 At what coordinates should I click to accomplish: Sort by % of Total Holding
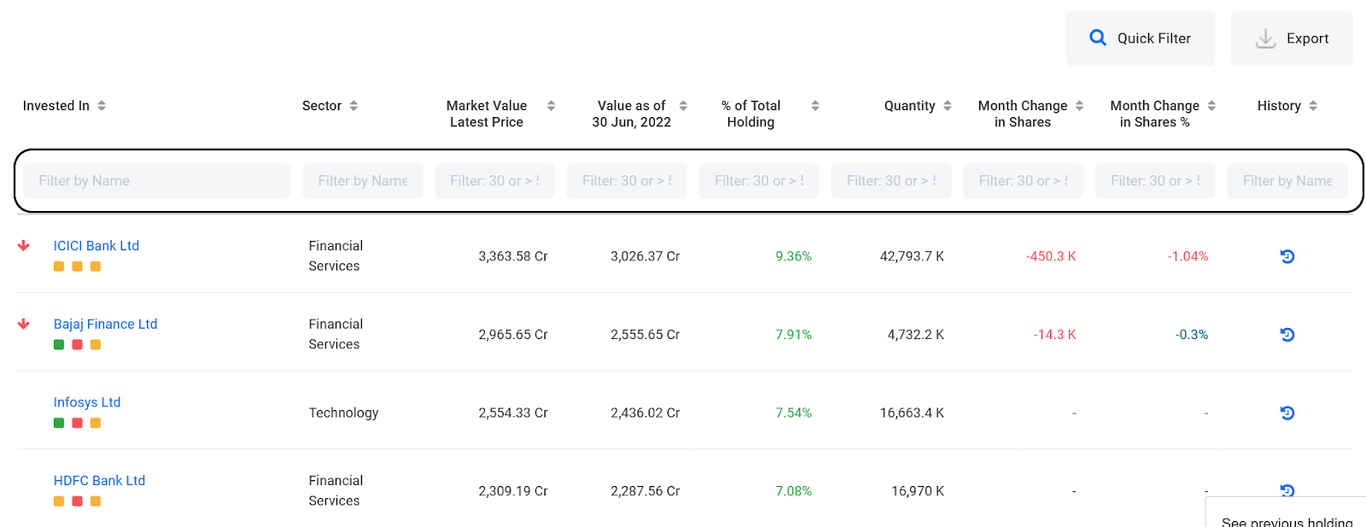click(x=815, y=106)
